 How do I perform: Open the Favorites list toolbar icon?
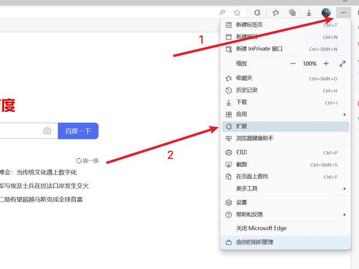click(x=276, y=12)
